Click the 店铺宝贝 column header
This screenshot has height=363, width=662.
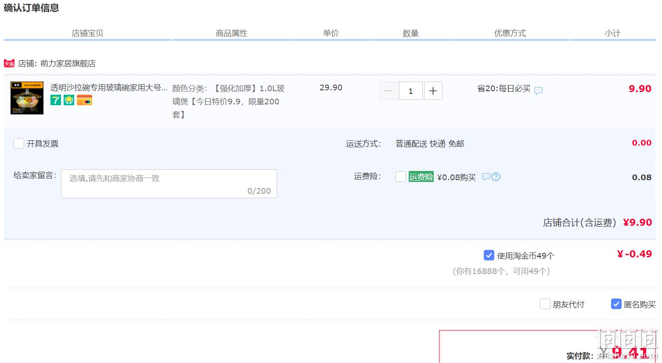(87, 33)
